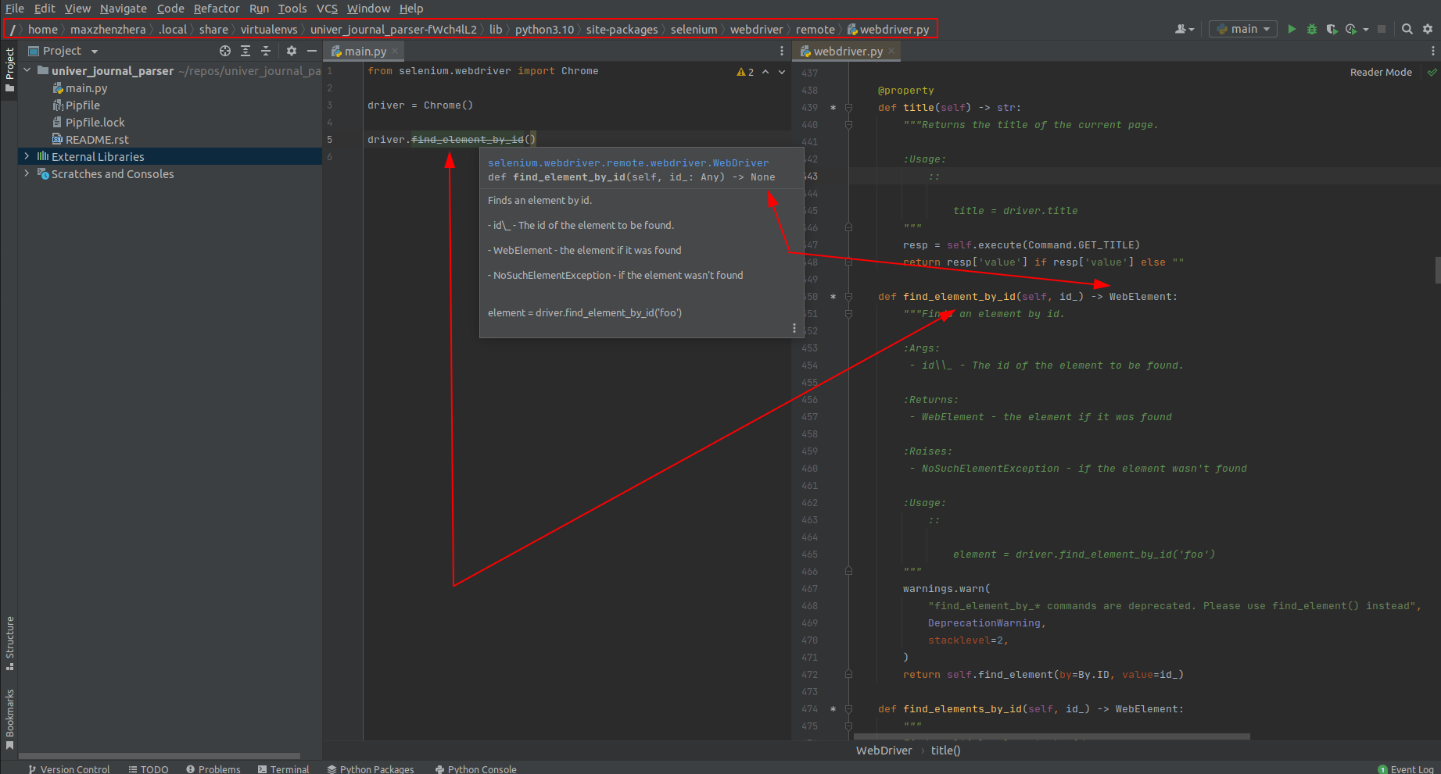Open Version Control tool window
Viewport: 1441px width, 774px height.
(x=69, y=769)
